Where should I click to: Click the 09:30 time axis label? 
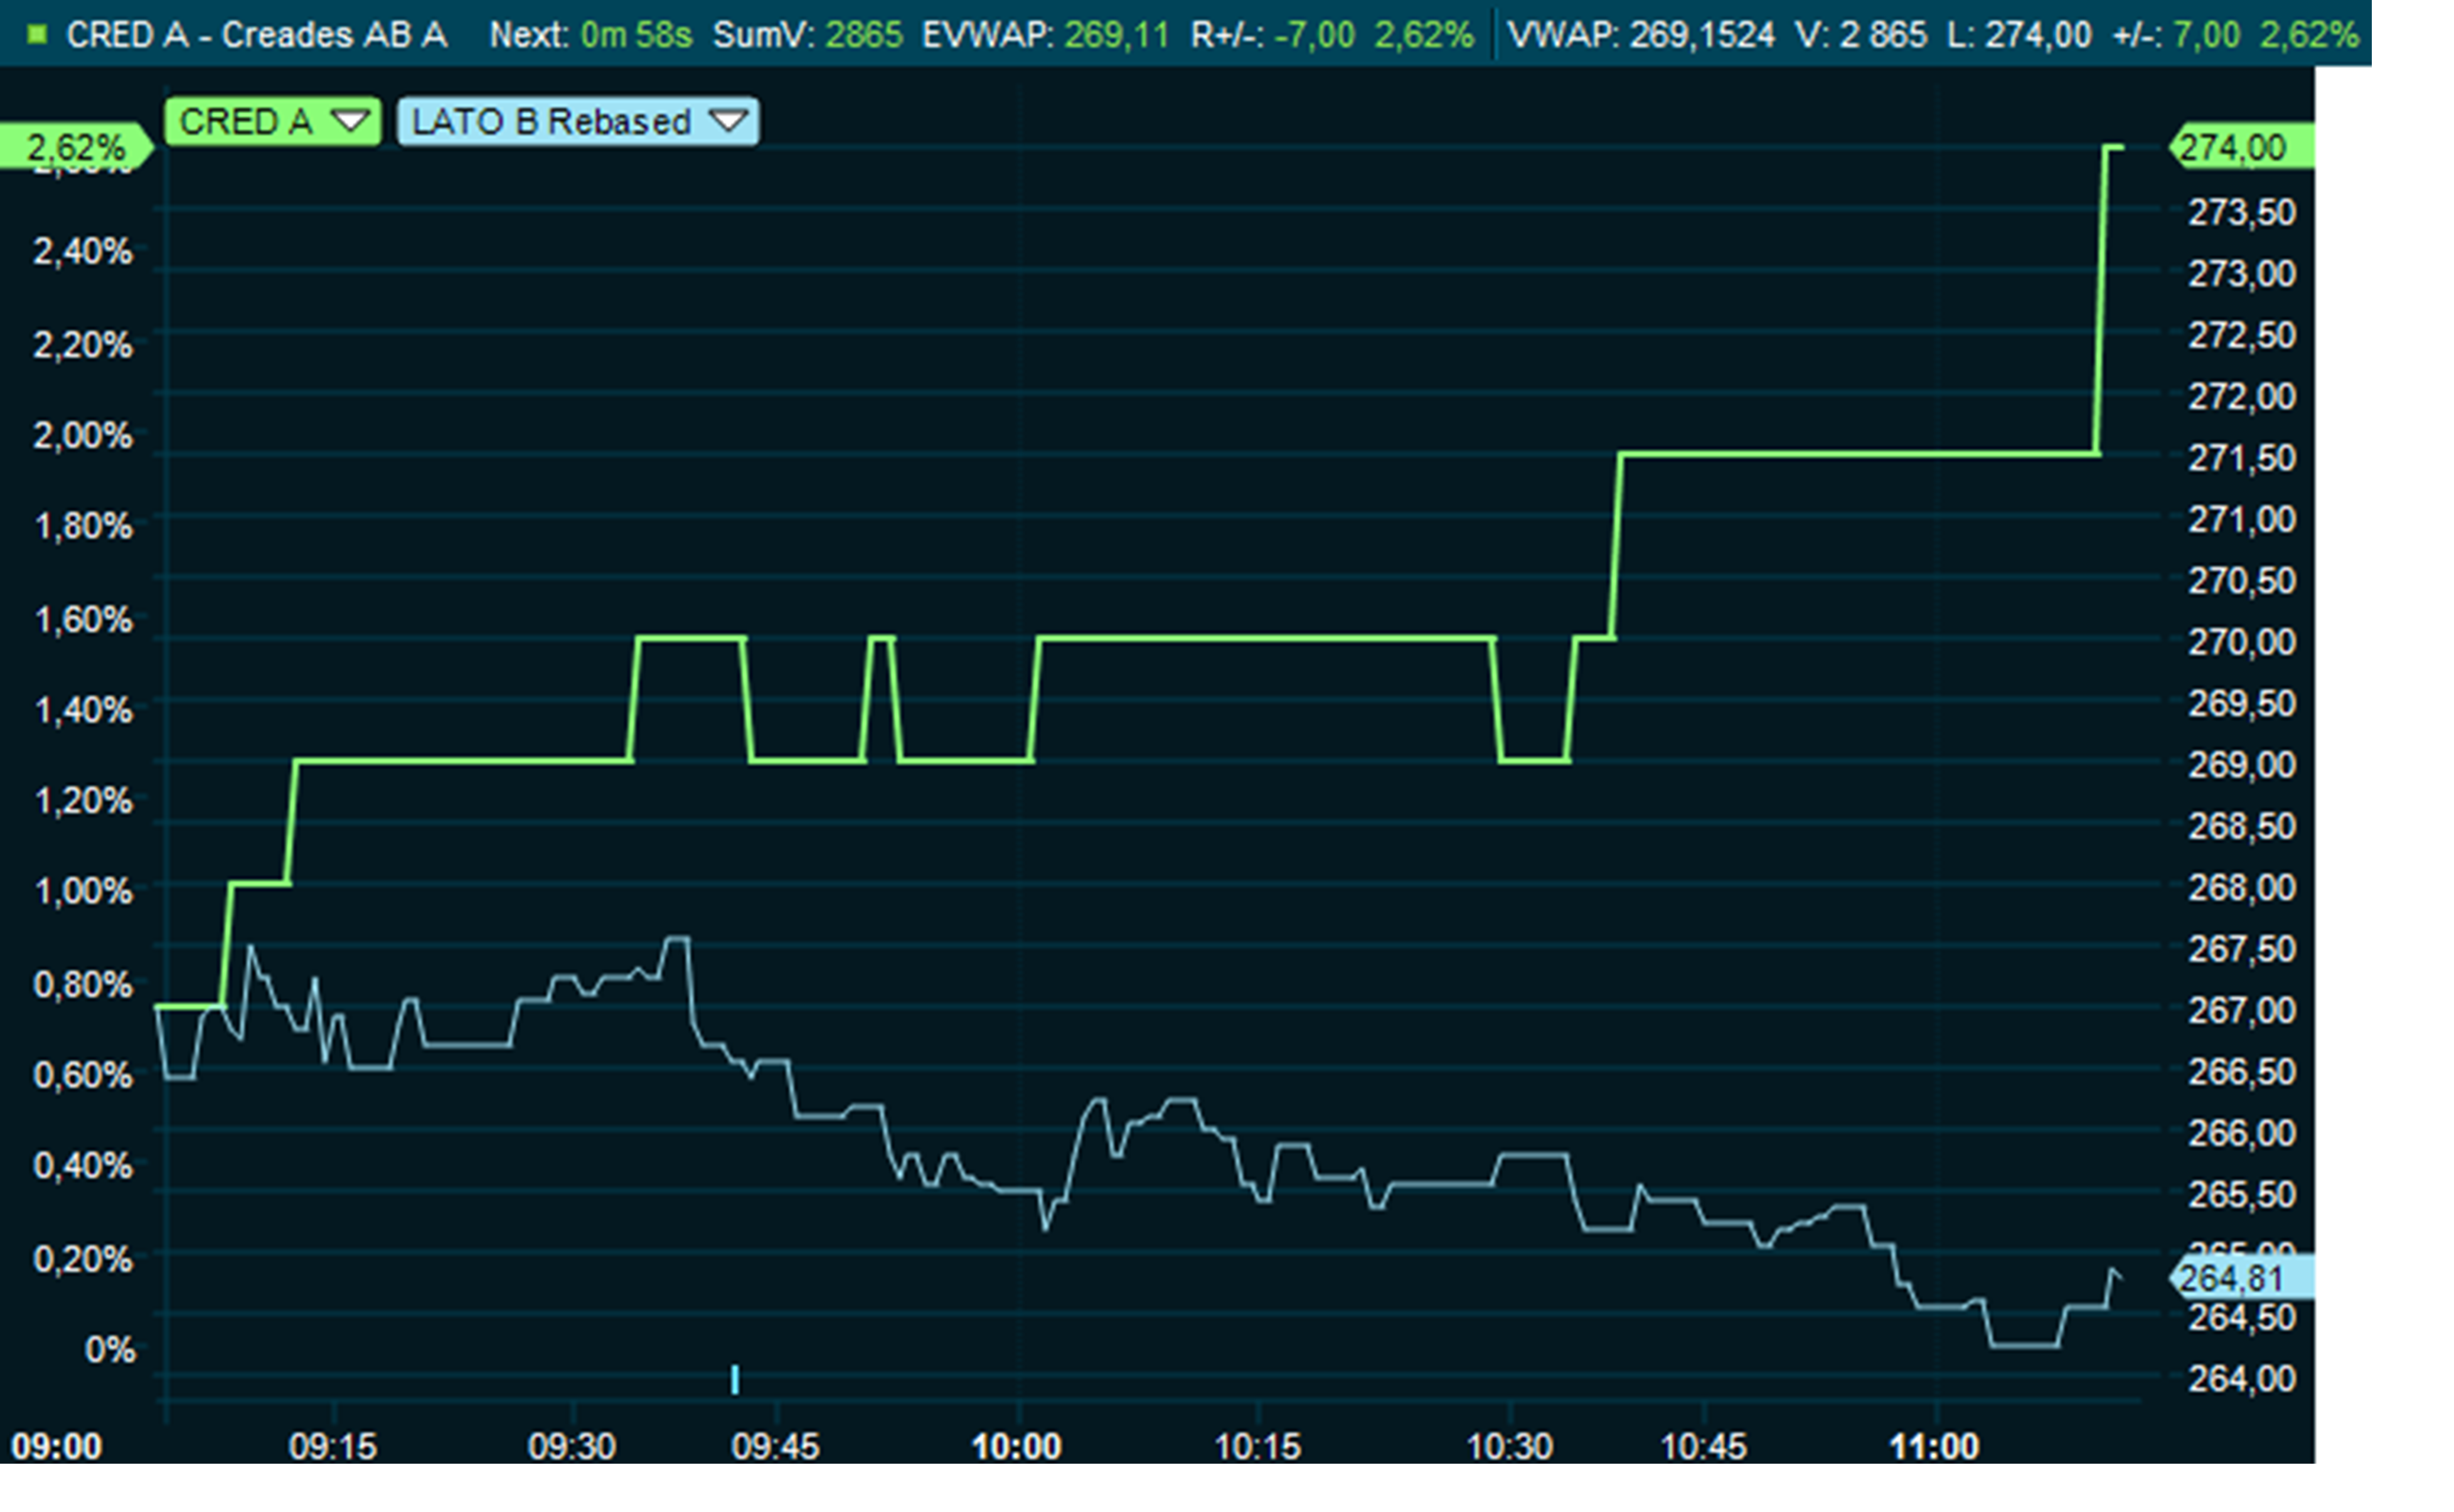coord(572,1446)
